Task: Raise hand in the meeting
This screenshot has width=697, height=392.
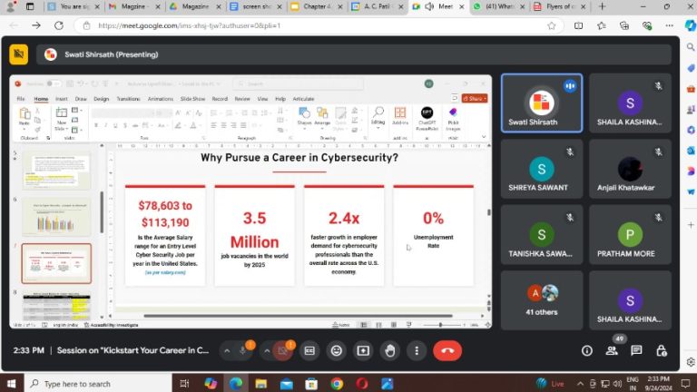Action: click(389, 350)
